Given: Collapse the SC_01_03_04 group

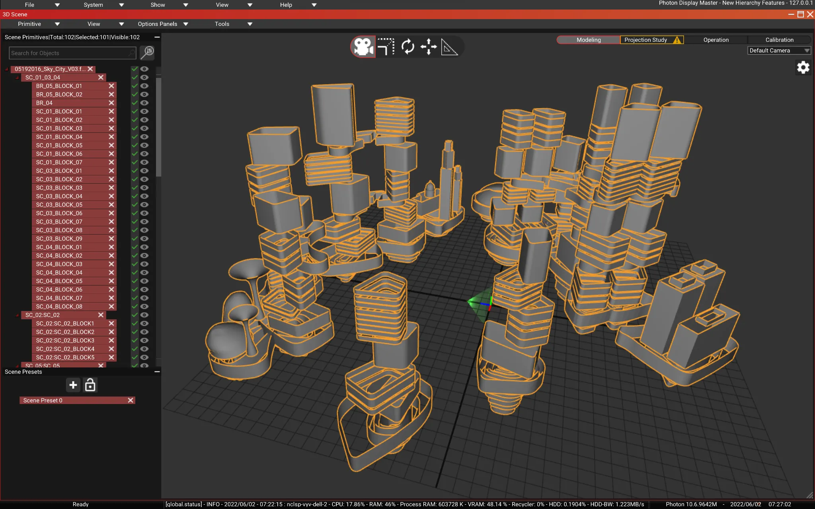Looking at the screenshot, I should (18, 78).
